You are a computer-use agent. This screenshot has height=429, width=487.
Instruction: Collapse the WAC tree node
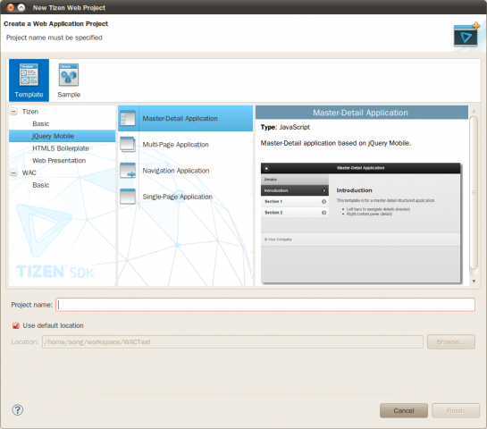pyautogui.click(x=13, y=172)
